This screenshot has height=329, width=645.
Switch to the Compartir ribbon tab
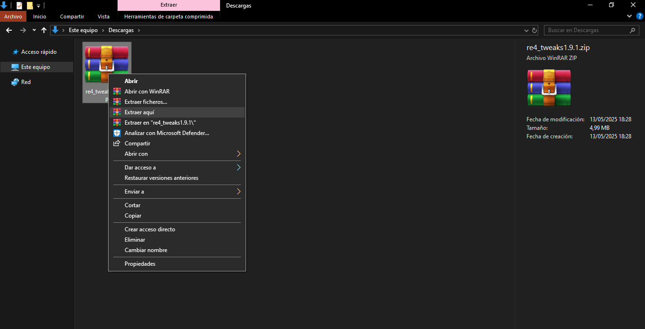[x=72, y=17]
